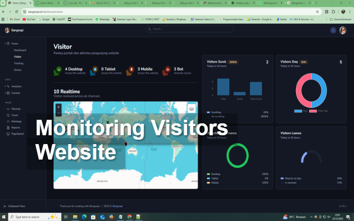Click the map zoom in plus button
This screenshot has width=354, height=221.
click(58, 107)
